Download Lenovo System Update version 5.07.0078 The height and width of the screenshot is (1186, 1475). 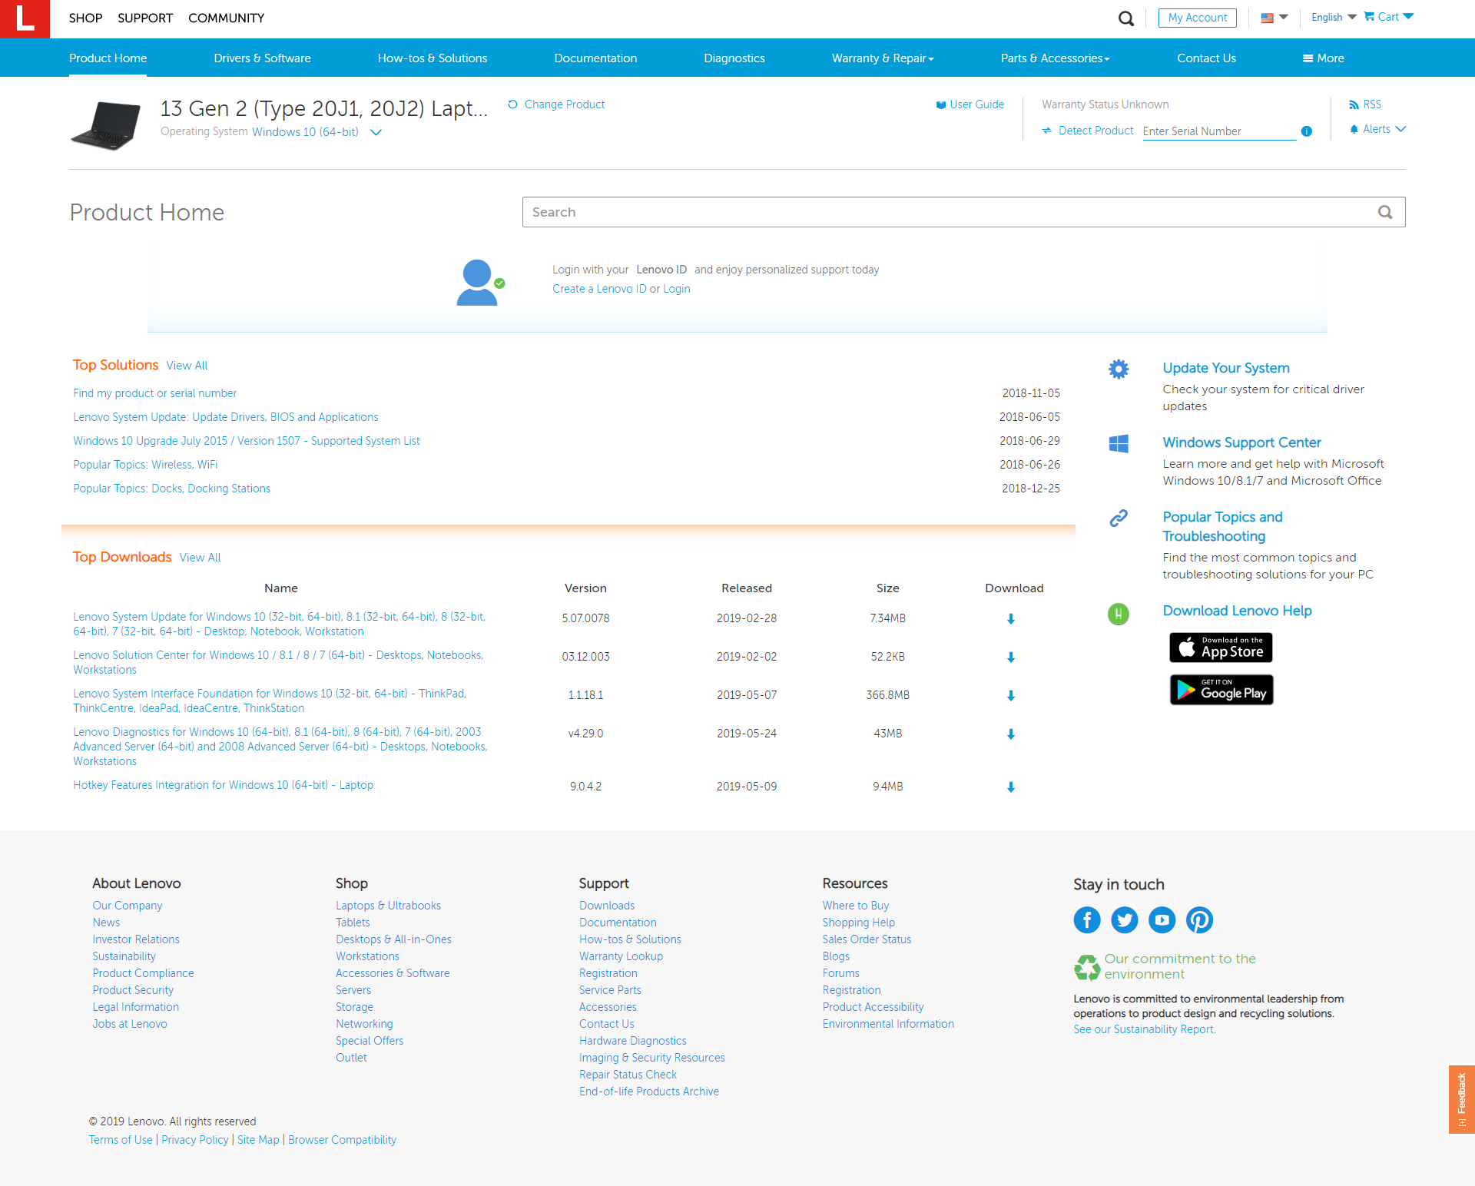(x=1011, y=618)
